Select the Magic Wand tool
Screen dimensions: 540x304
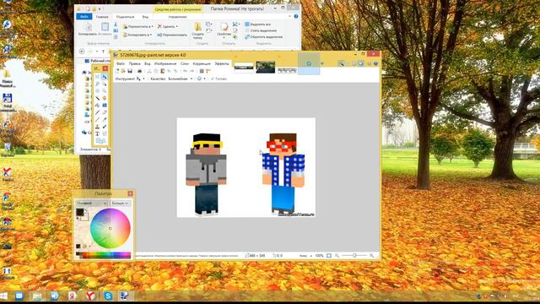tap(98, 98)
